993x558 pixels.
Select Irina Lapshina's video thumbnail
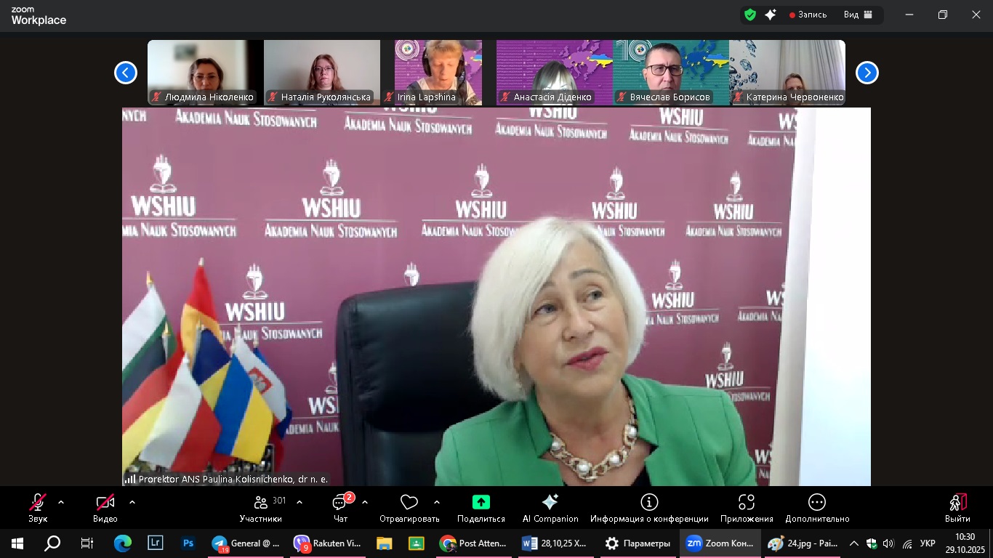[x=438, y=73]
